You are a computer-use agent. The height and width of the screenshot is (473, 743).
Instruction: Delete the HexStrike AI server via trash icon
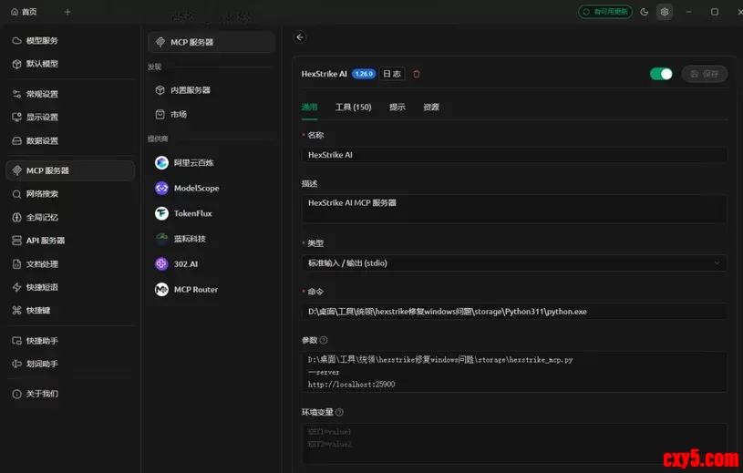(x=417, y=74)
